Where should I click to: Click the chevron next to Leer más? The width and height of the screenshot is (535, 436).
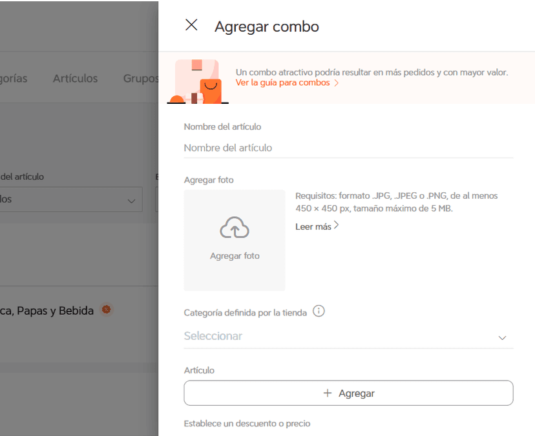[x=337, y=226]
